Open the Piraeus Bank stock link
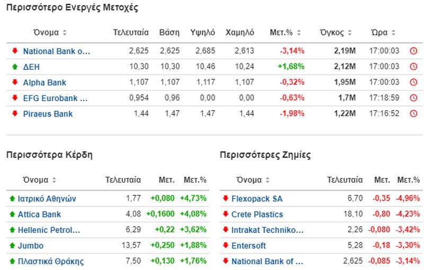Screen dimensions: 424x270 pyautogui.click(x=48, y=114)
